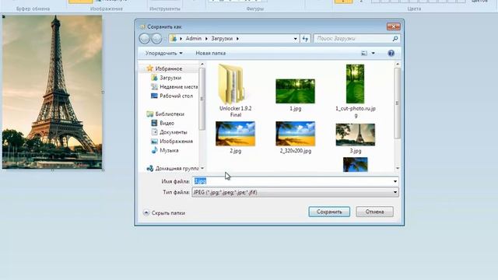The image size is (498, 280).
Task: Click the refresh button beside the address bar
Action: [306, 38]
